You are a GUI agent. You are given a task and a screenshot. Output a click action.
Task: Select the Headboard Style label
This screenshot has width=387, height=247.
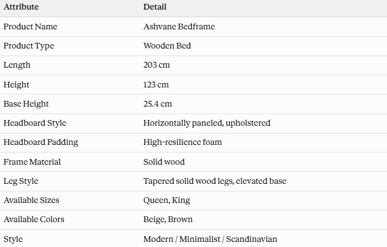pos(34,123)
